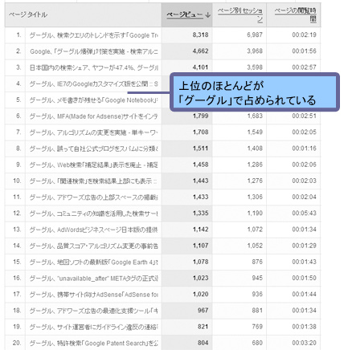Select pageview value 1,458
This screenshot has width=344, height=350.
pos(200,165)
